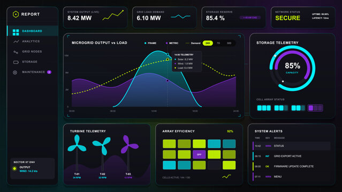The width and height of the screenshot is (342, 192).
Task: Click the load data point on dotted line
Action: (x=168, y=59)
